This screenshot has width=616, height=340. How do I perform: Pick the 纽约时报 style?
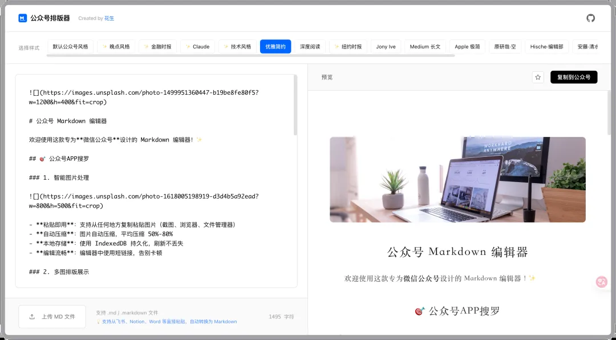click(x=348, y=47)
